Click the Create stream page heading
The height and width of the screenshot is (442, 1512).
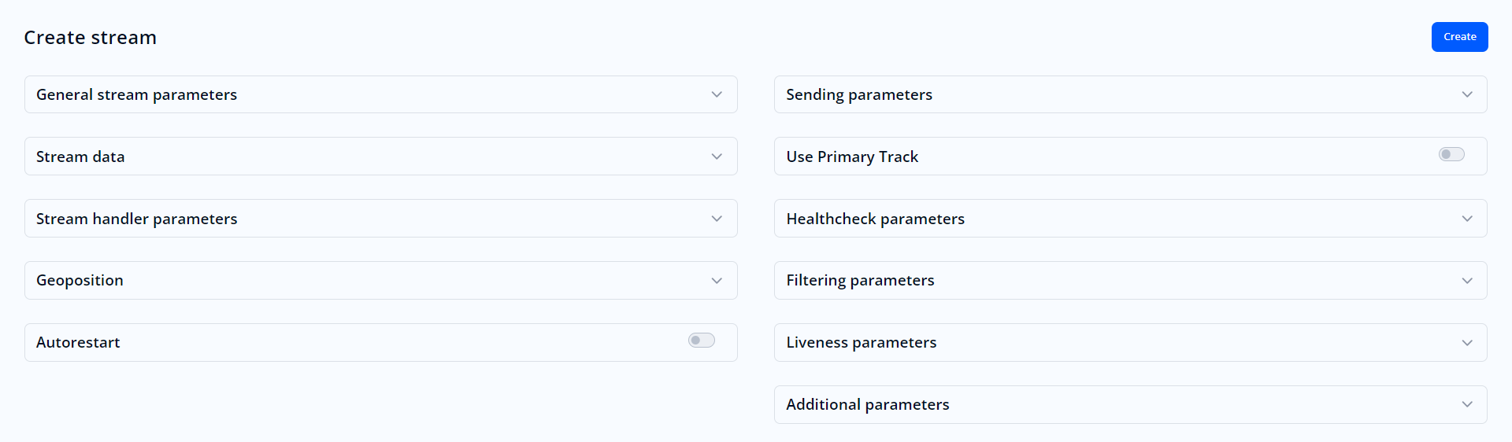point(91,38)
